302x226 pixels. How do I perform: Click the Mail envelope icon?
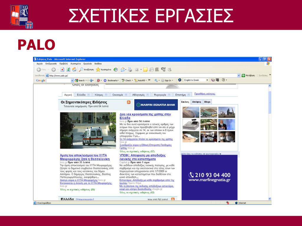click(122, 69)
